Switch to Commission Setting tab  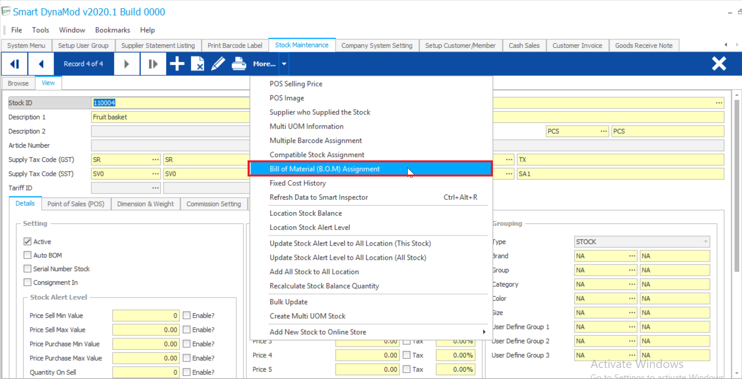coord(214,204)
